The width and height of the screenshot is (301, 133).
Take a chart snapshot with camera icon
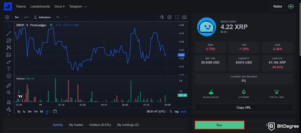click(184, 17)
